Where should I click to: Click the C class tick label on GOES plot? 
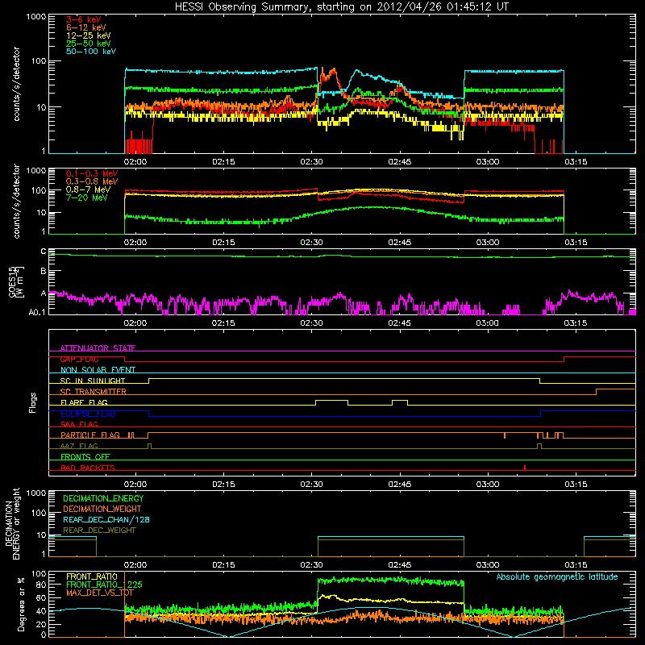click(x=44, y=252)
